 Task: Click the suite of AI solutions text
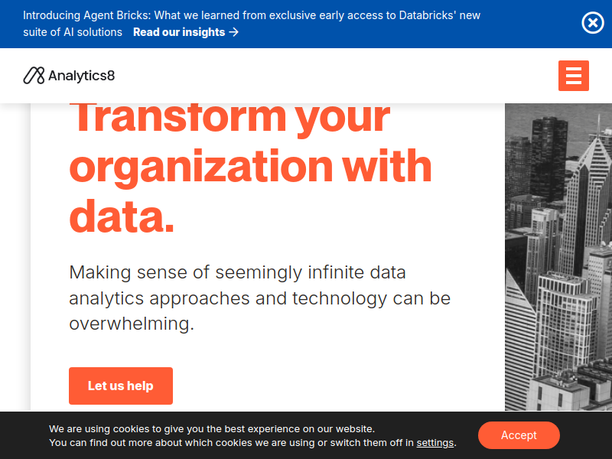[x=73, y=32]
